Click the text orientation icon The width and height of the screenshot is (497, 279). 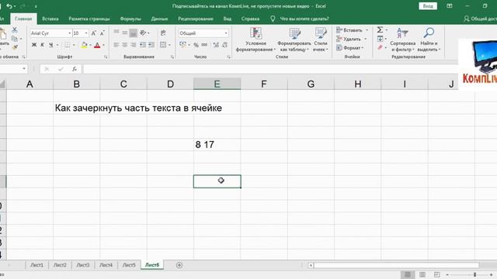pos(143,33)
